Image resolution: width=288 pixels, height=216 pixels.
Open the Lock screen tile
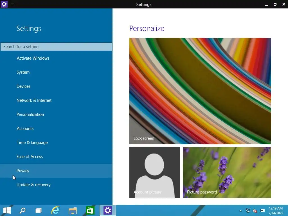[x=200, y=91]
